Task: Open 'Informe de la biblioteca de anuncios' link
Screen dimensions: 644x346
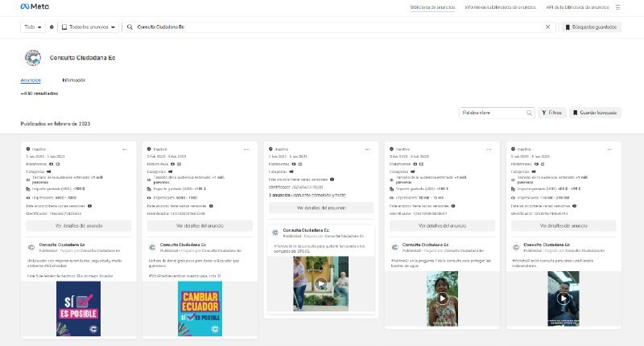Action: pyautogui.click(x=500, y=7)
